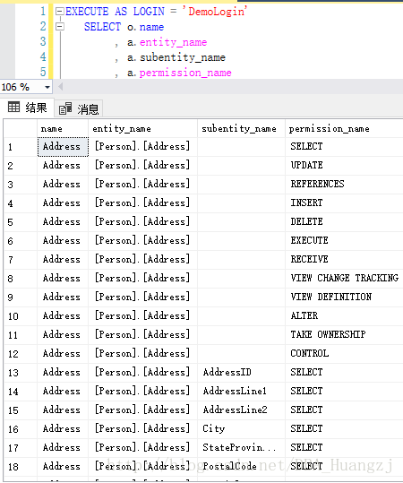Select row header number 5
This screenshot has width=403, height=483.
pos(21,222)
